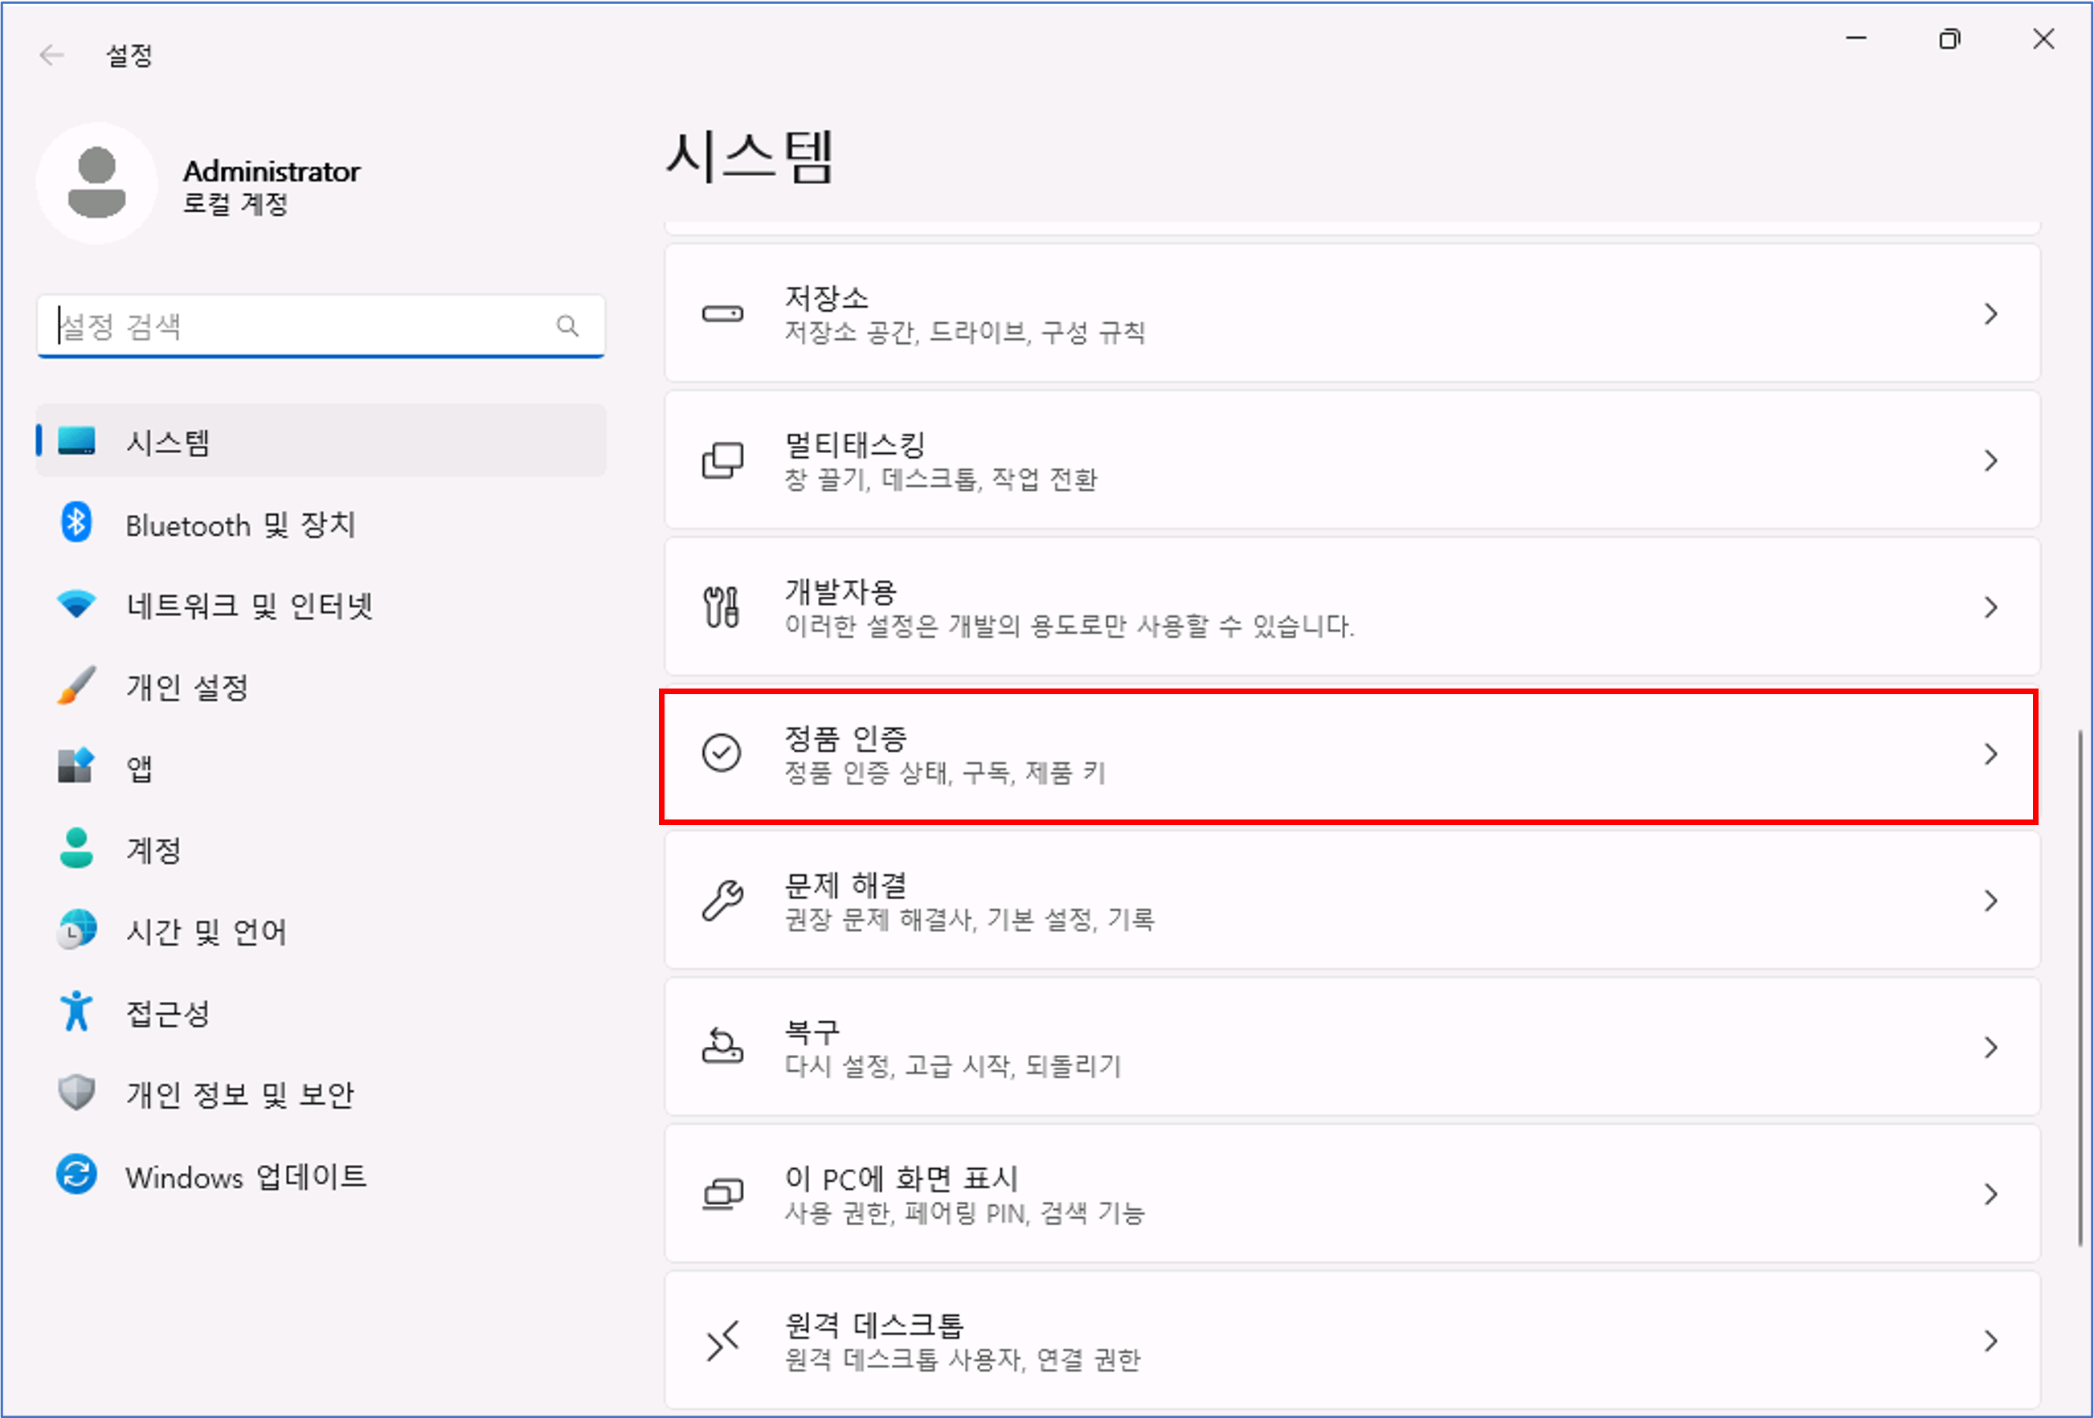Click the 접근성 accessibility figure icon
2094x1418 pixels.
coord(76,1011)
